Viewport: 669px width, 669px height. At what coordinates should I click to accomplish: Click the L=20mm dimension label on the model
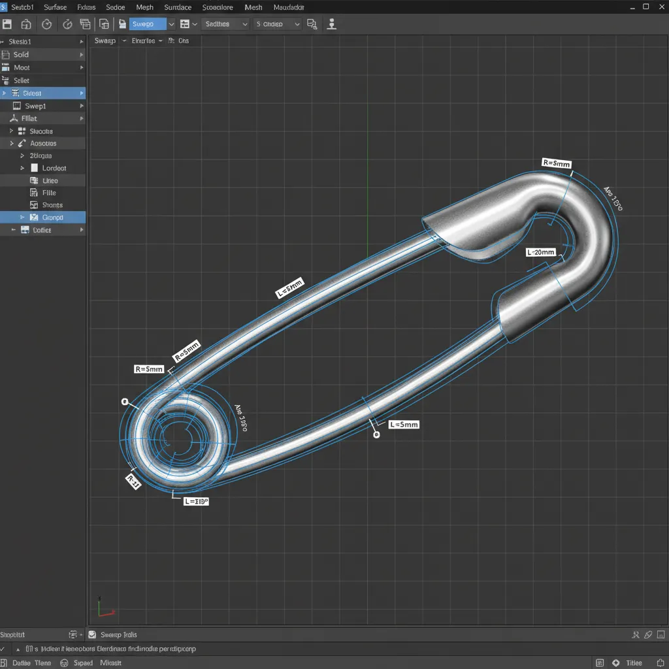tap(541, 252)
